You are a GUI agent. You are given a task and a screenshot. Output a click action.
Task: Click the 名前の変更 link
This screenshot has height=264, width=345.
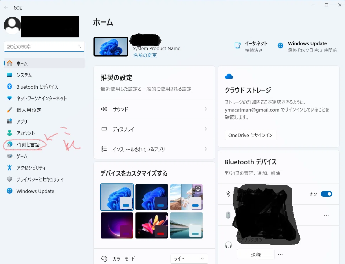[145, 55]
